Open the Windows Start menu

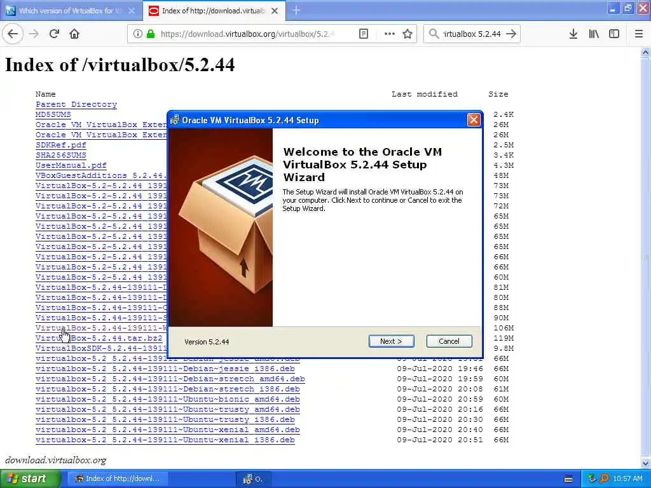click(x=31, y=478)
